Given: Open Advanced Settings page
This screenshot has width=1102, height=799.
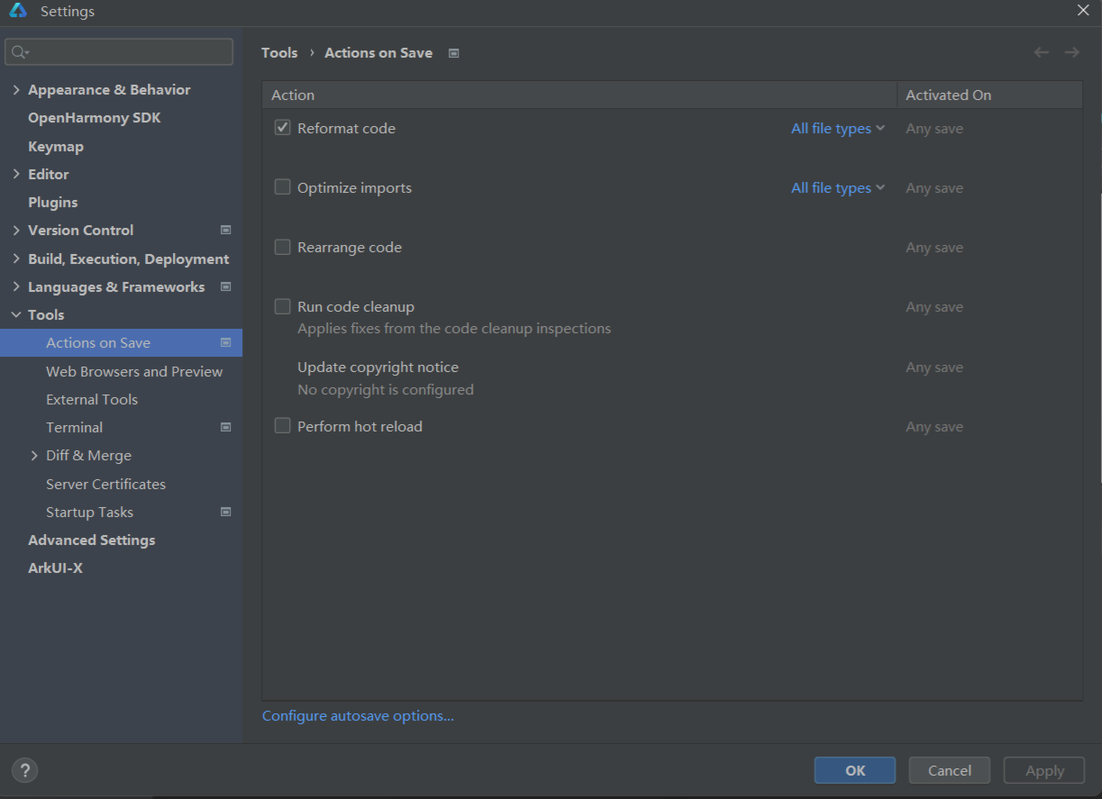Looking at the screenshot, I should [92, 540].
